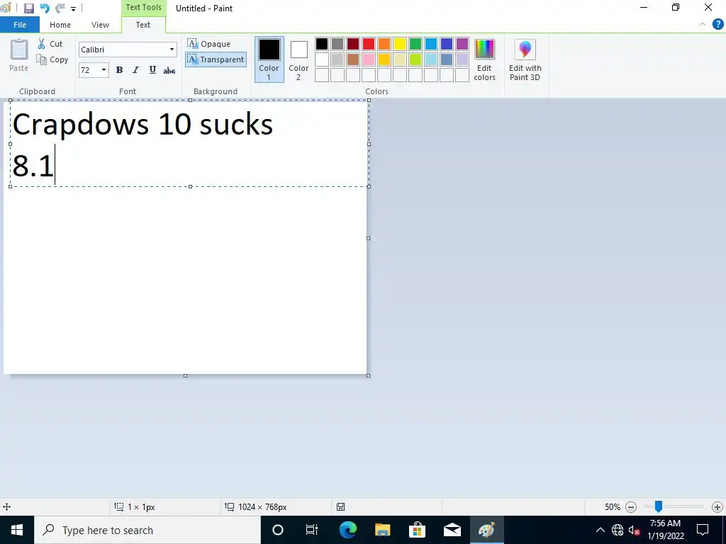Open Edit colors dialog
Screen dimensions: 726x544
click(x=484, y=59)
